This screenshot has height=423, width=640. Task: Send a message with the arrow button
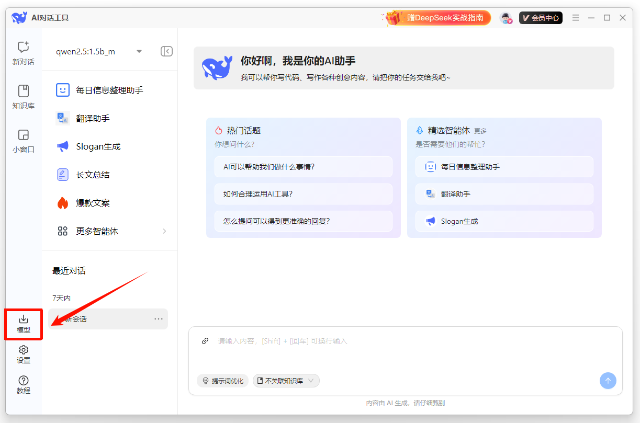point(608,381)
